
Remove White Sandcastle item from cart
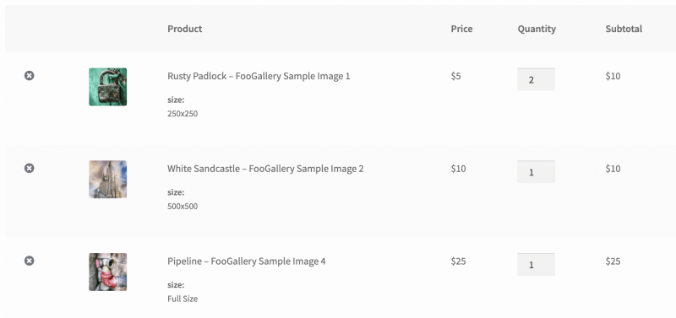[x=29, y=168]
